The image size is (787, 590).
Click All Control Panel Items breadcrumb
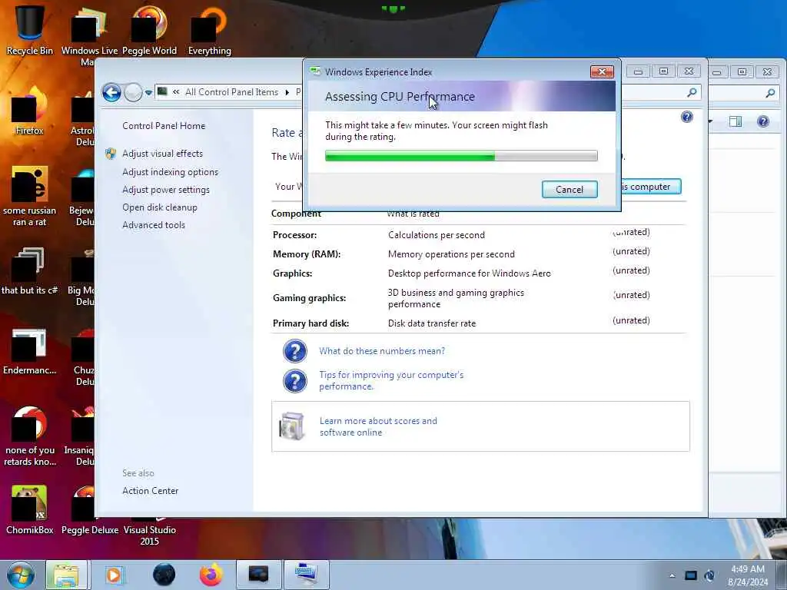pyautogui.click(x=231, y=92)
